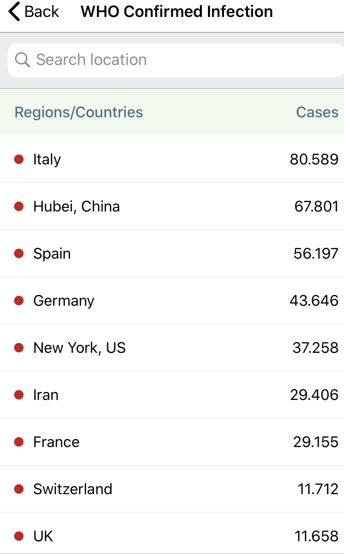Viewport: 344px width, 554px height.
Task: Click the red dot beside UK
Action: pos(19,536)
